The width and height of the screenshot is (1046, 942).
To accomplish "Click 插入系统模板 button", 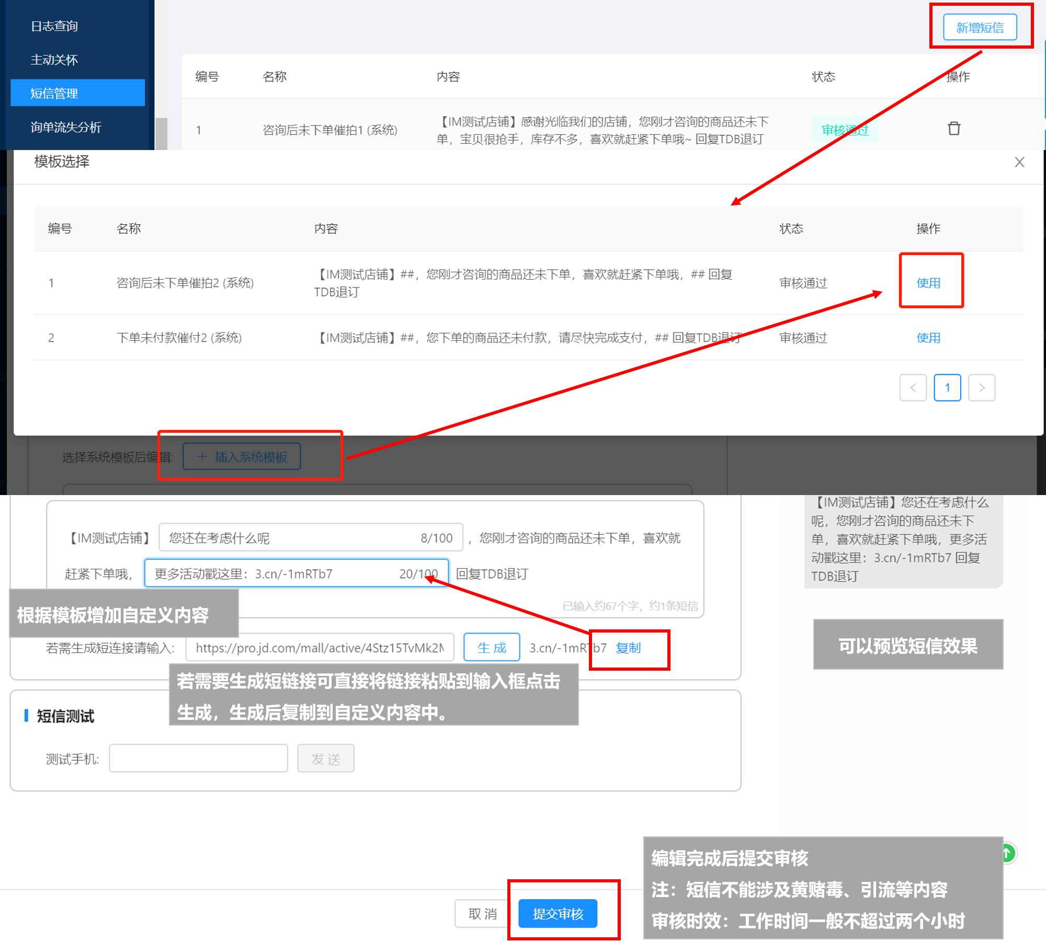I will tap(242, 456).
